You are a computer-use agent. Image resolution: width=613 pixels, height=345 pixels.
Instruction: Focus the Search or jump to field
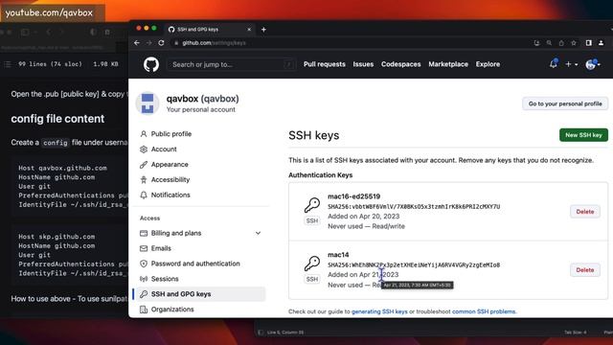point(231,64)
